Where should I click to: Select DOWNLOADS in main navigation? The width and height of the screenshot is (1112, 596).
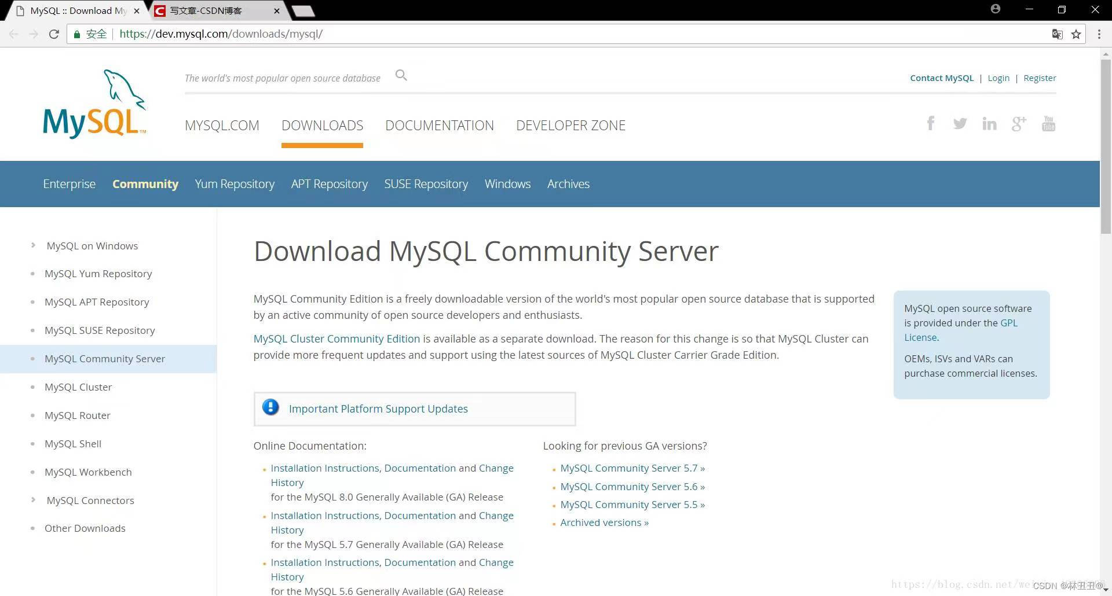pos(322,126)
